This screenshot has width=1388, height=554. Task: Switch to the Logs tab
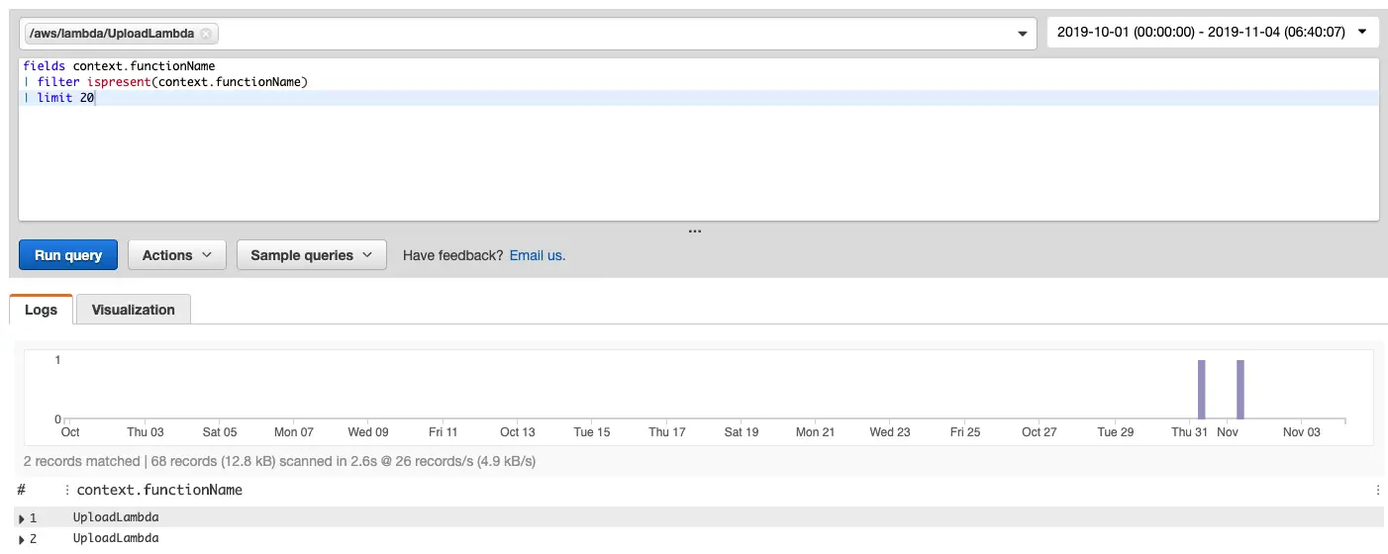[42, 310]
